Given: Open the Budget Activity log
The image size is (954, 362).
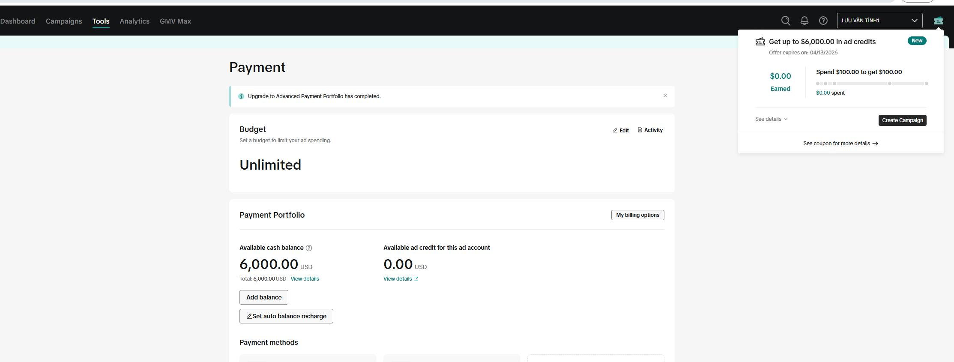Looking at the screenshot, I should click(x=650, y=130).
